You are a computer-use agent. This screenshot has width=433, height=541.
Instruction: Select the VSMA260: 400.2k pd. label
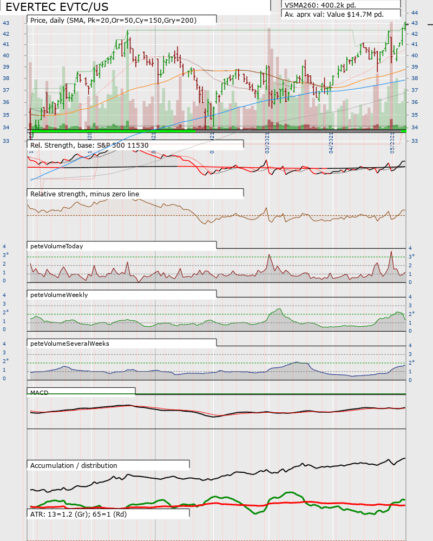point(320,5)
